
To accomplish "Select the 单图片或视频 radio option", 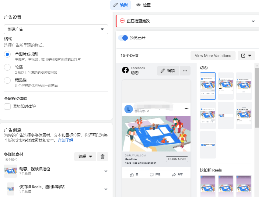I will click(x=7, y=54).
